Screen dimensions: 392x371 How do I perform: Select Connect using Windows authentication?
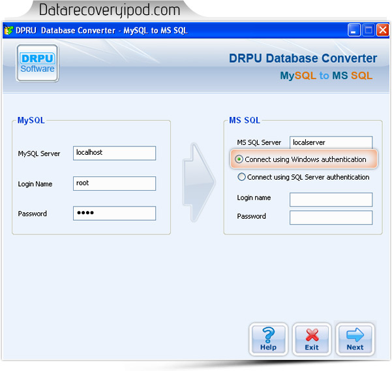pos(239,159)
